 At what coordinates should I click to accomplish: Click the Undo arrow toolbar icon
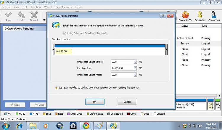[x=21, y=15]
